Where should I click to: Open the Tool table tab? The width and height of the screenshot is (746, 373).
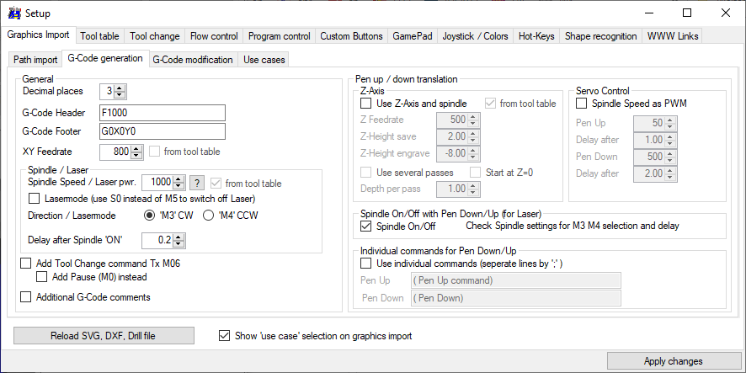[99, 36]
